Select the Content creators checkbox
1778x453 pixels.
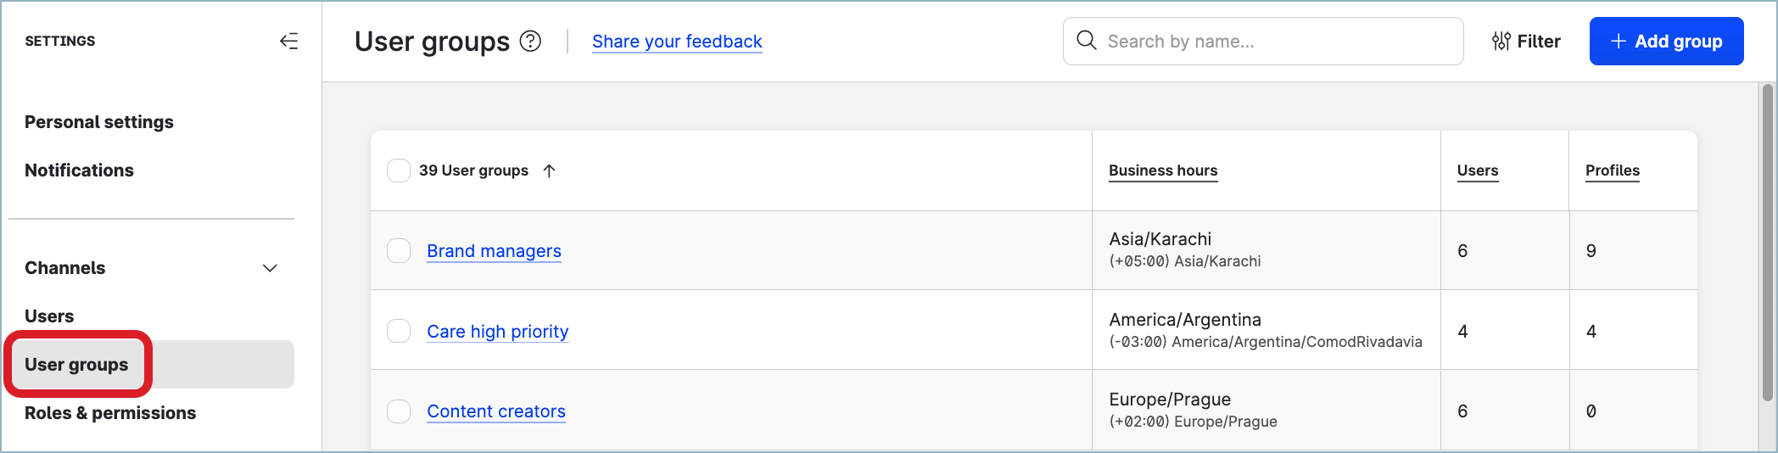399,411
